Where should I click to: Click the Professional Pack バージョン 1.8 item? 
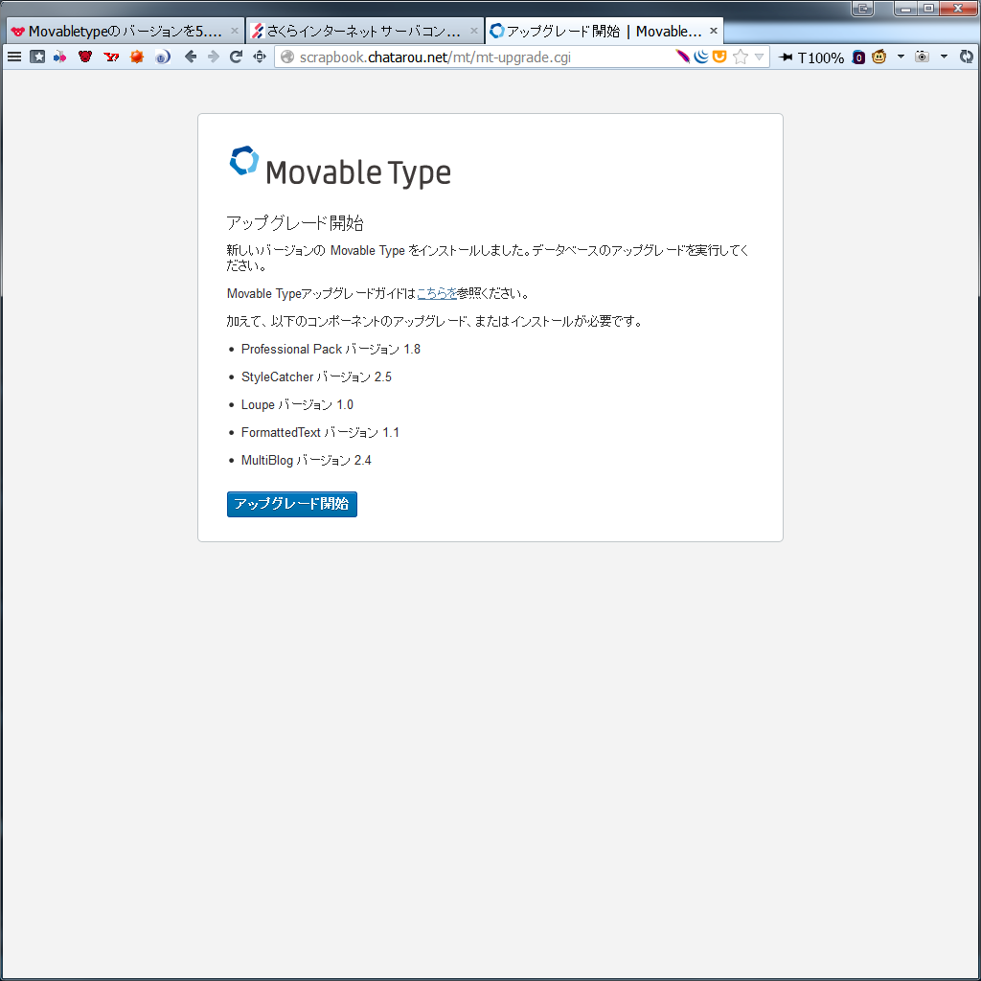pyautogui.click(x=331, y=349)
